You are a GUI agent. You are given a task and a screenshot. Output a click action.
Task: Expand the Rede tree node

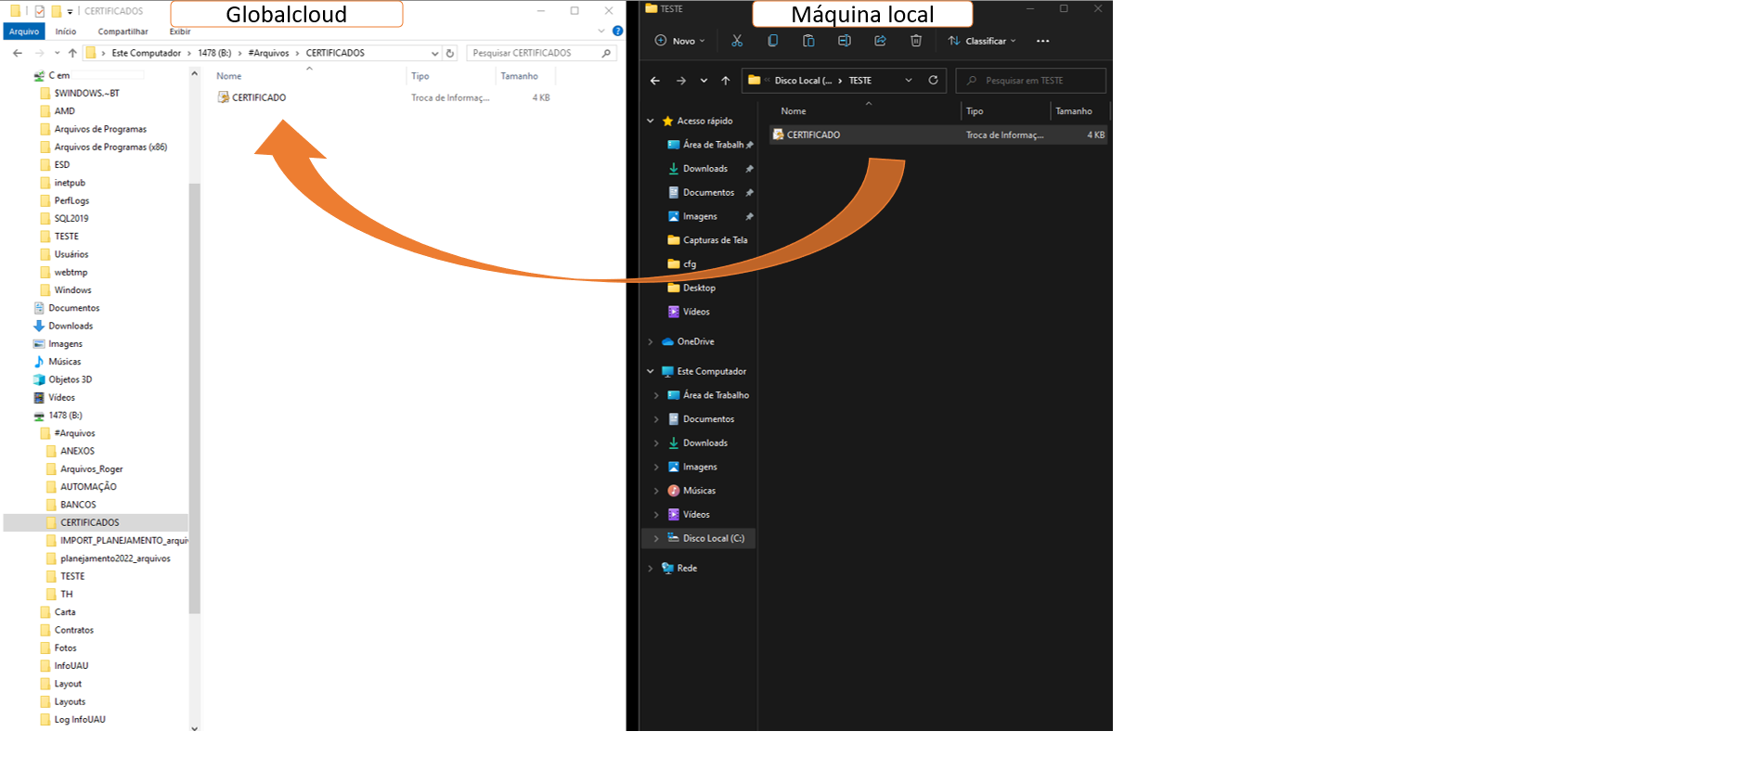(651, 568)
